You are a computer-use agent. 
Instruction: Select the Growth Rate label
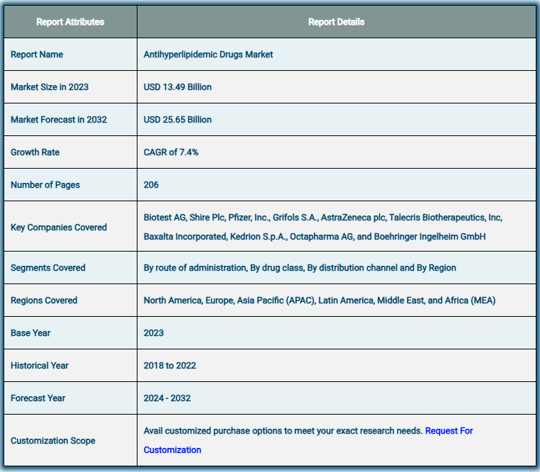[x=35, y=152]
